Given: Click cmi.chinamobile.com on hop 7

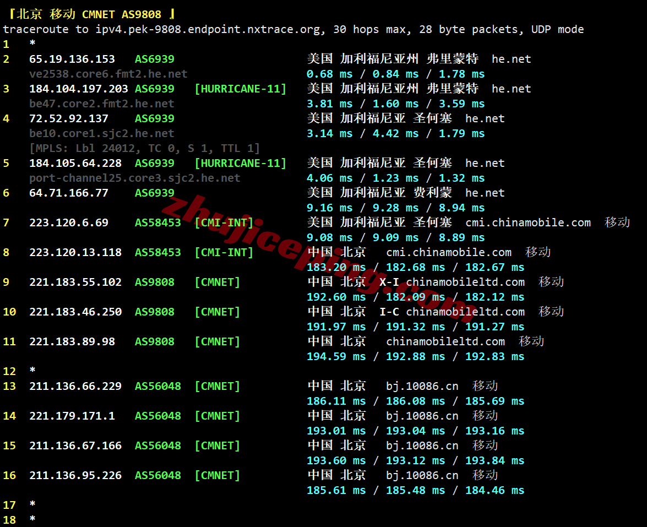Looking at the screenshot, I should coord(528,222).
